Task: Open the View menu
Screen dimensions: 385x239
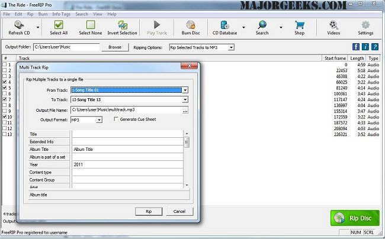Action: 98,14
